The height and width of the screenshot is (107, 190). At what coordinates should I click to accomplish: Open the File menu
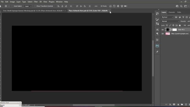pos(2,2)
